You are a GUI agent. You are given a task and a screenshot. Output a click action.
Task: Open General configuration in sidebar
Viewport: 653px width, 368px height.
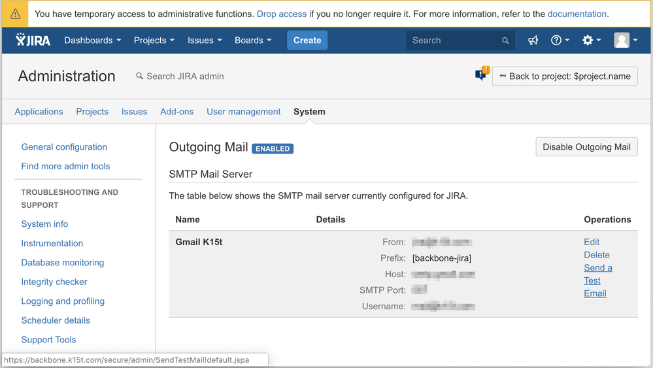[64, 147]
